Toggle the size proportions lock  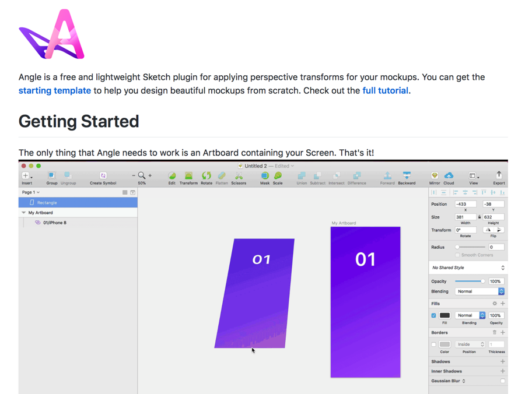coord(480,217)
